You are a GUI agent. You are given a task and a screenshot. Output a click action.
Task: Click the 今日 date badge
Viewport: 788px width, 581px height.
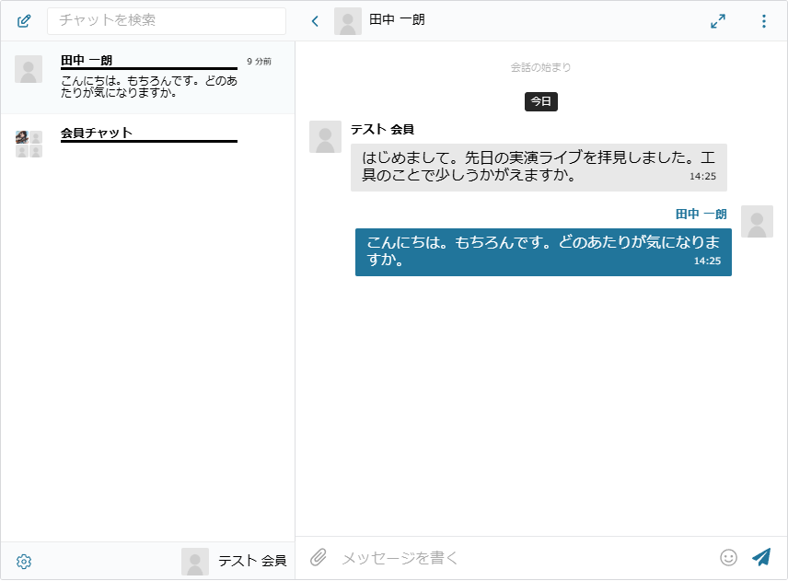541,101
